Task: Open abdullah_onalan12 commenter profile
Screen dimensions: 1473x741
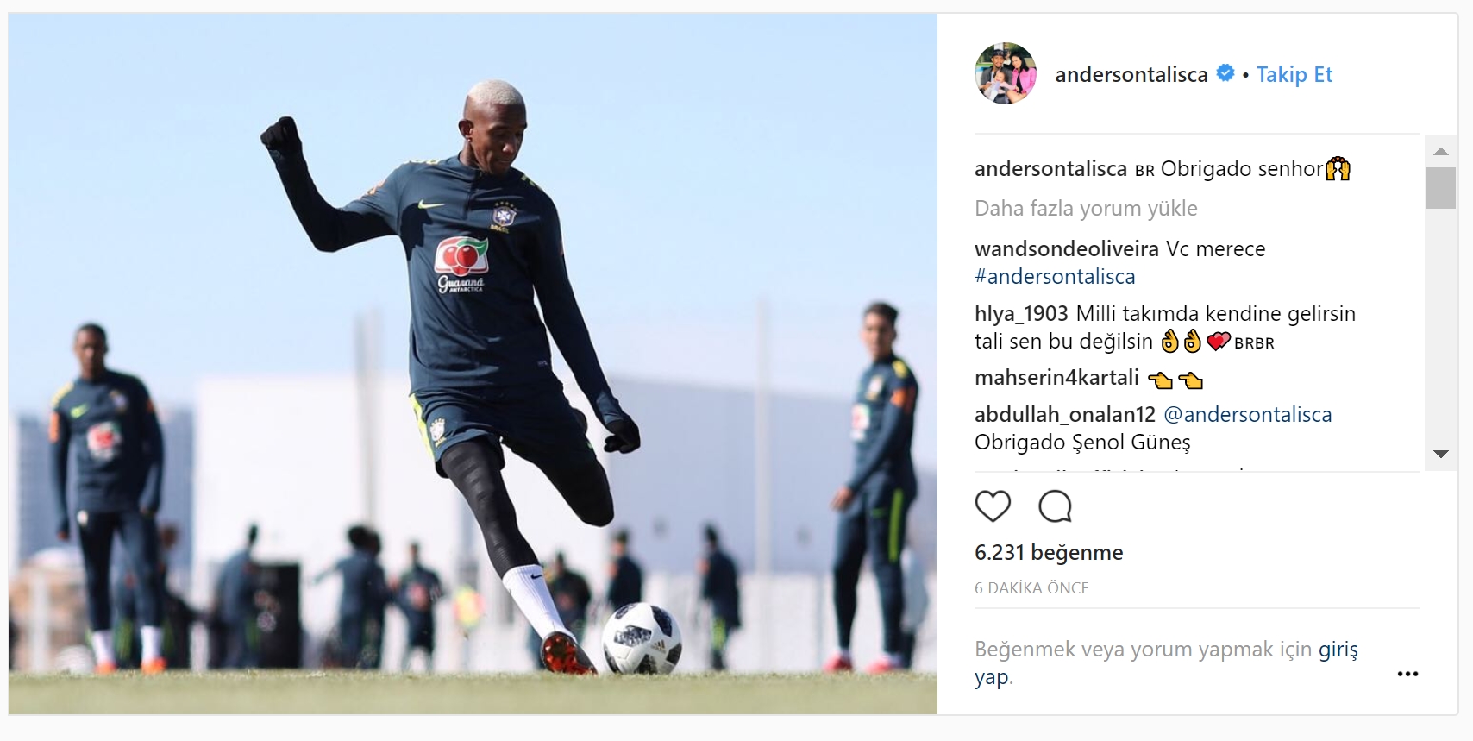Action: tap(1064, 414)
